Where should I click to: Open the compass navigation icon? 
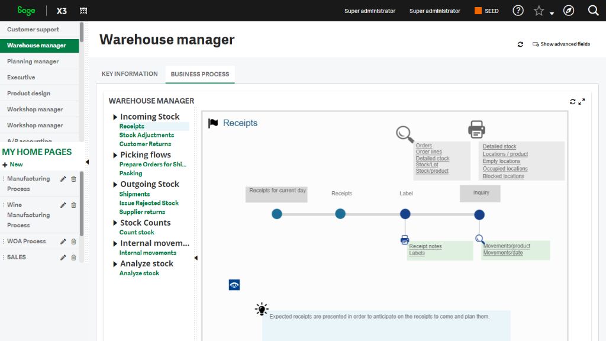[569, 11]
